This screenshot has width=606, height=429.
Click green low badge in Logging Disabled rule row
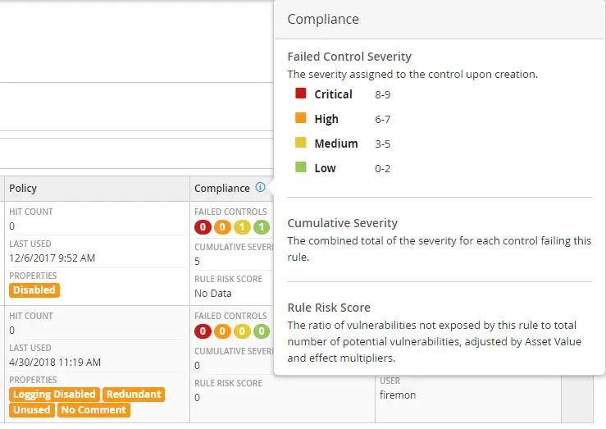tap(262, 331)
